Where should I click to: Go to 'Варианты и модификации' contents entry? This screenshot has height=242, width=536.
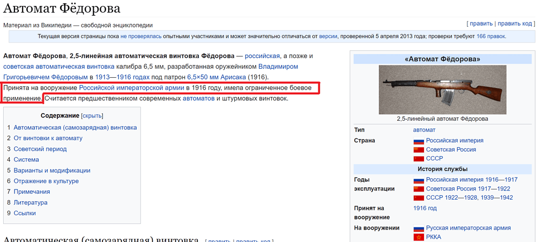(x=51, y=170)
